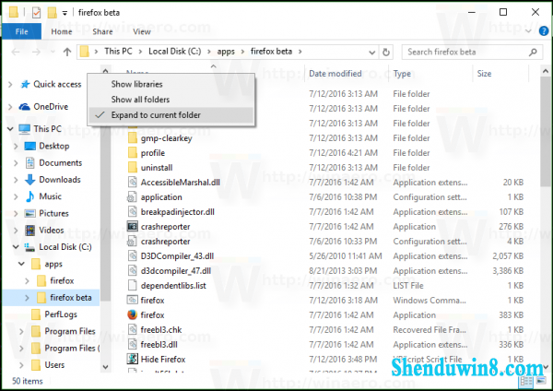
Task: Select the gmp-clearkey folder icon
Action: [132, 138]
